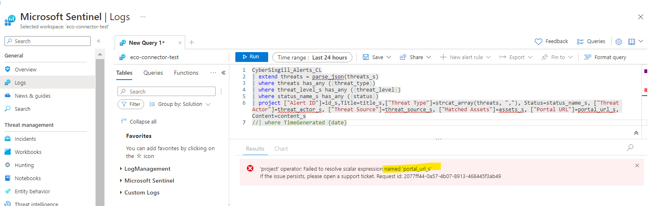Screen dimensions: 653x206
Task: Share the query
Action: point(412,57)
